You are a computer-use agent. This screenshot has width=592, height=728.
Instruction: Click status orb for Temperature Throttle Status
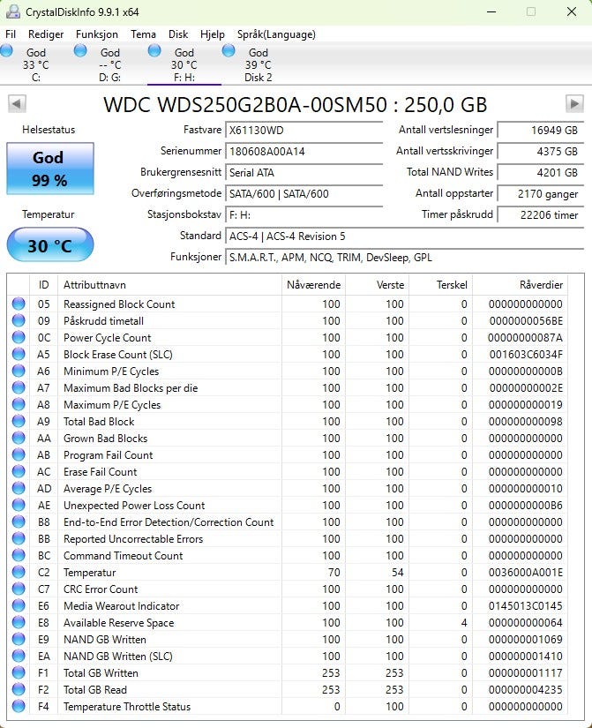[19, 706]
